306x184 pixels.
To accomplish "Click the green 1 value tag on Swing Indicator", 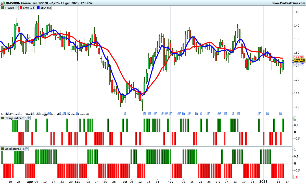I will pyautogui.click(x=295, y=118).
